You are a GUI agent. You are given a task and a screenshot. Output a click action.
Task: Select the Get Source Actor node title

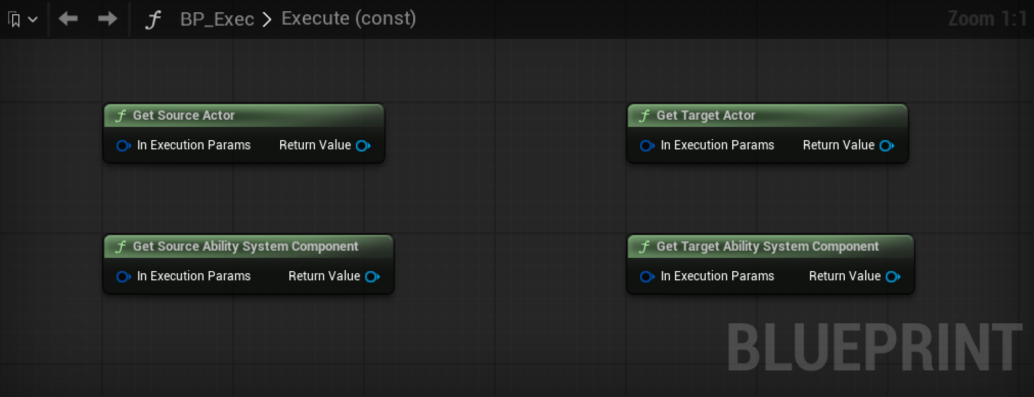click(184, 116)
